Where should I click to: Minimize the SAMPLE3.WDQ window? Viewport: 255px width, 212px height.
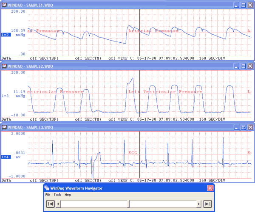236,127
